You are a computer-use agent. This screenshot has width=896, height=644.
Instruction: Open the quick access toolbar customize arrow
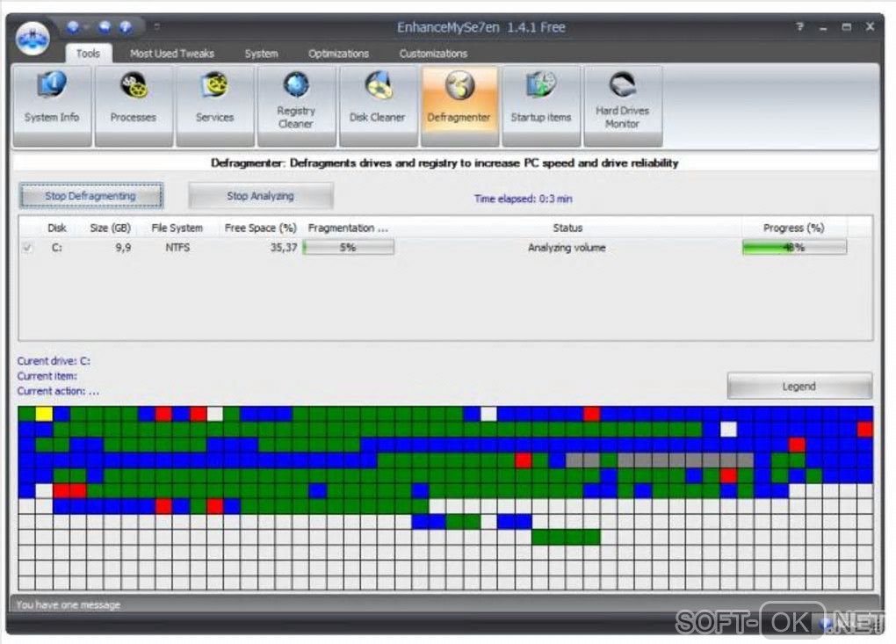tap(156, 26)
